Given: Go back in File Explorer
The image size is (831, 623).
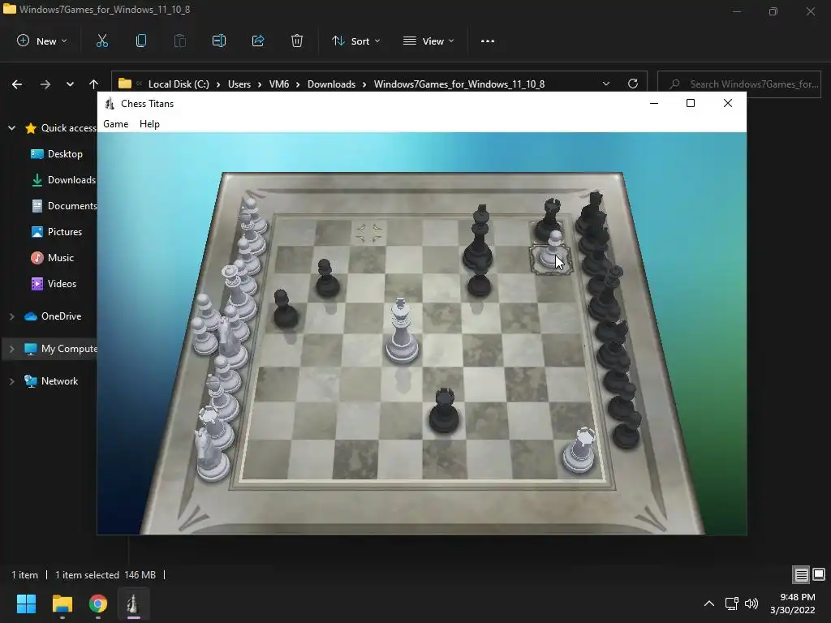Looking at the screenshot, I should tap(17, 84).
